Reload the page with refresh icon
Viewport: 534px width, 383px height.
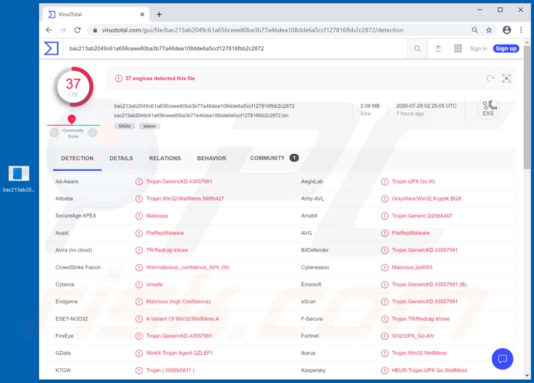click(x=77, y=30)
